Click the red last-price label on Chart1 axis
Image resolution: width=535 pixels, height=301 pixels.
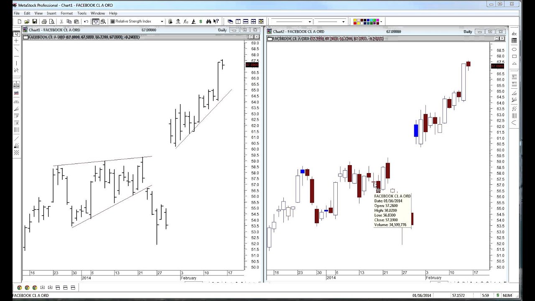tap(252, 65)
